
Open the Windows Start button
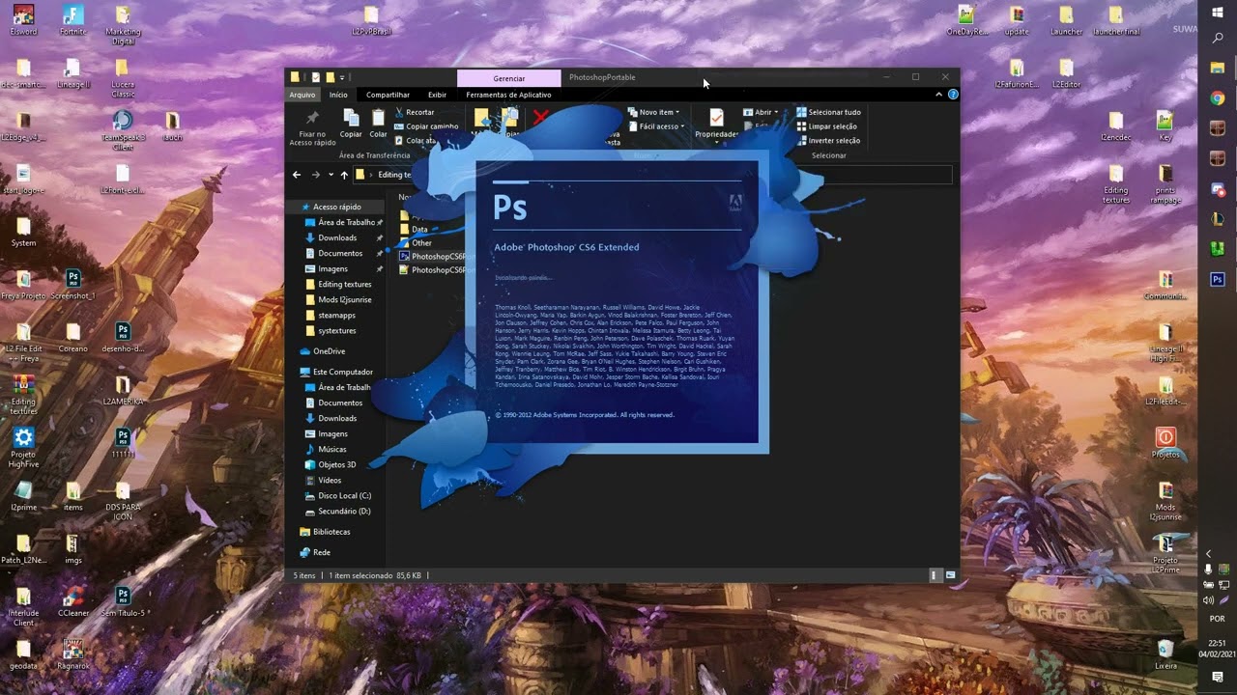(x=1218, y=11)
